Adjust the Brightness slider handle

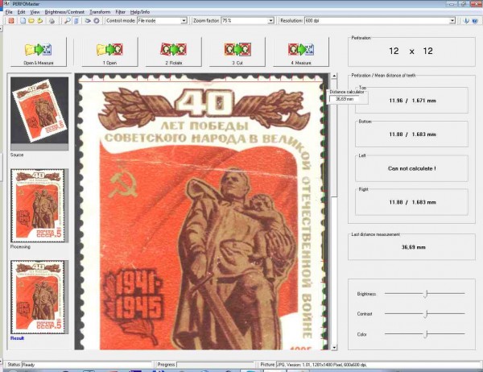point(425,294)
